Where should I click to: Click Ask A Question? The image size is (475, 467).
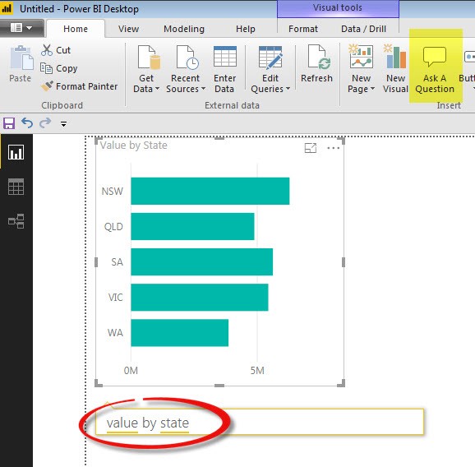tap(435, 69)
